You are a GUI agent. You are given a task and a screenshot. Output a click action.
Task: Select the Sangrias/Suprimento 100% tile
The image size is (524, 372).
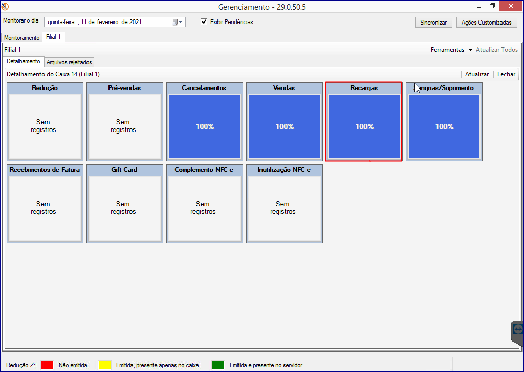444,122
